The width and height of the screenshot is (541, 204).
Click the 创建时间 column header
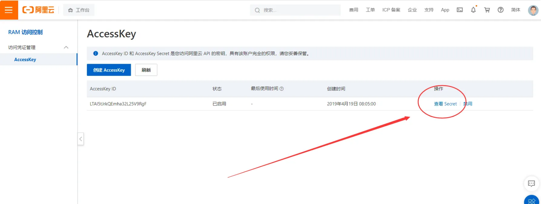(336, 89)
